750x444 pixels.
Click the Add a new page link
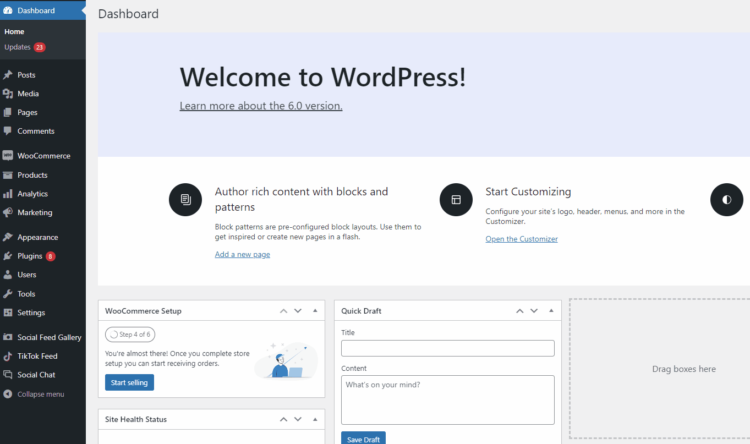pos(242,254)
